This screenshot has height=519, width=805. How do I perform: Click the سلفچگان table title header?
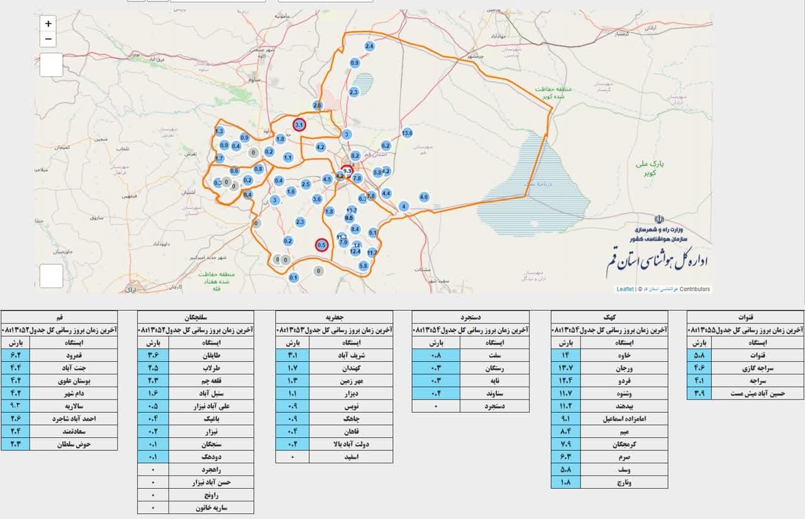pyautogui.click(x=196, y=316)
